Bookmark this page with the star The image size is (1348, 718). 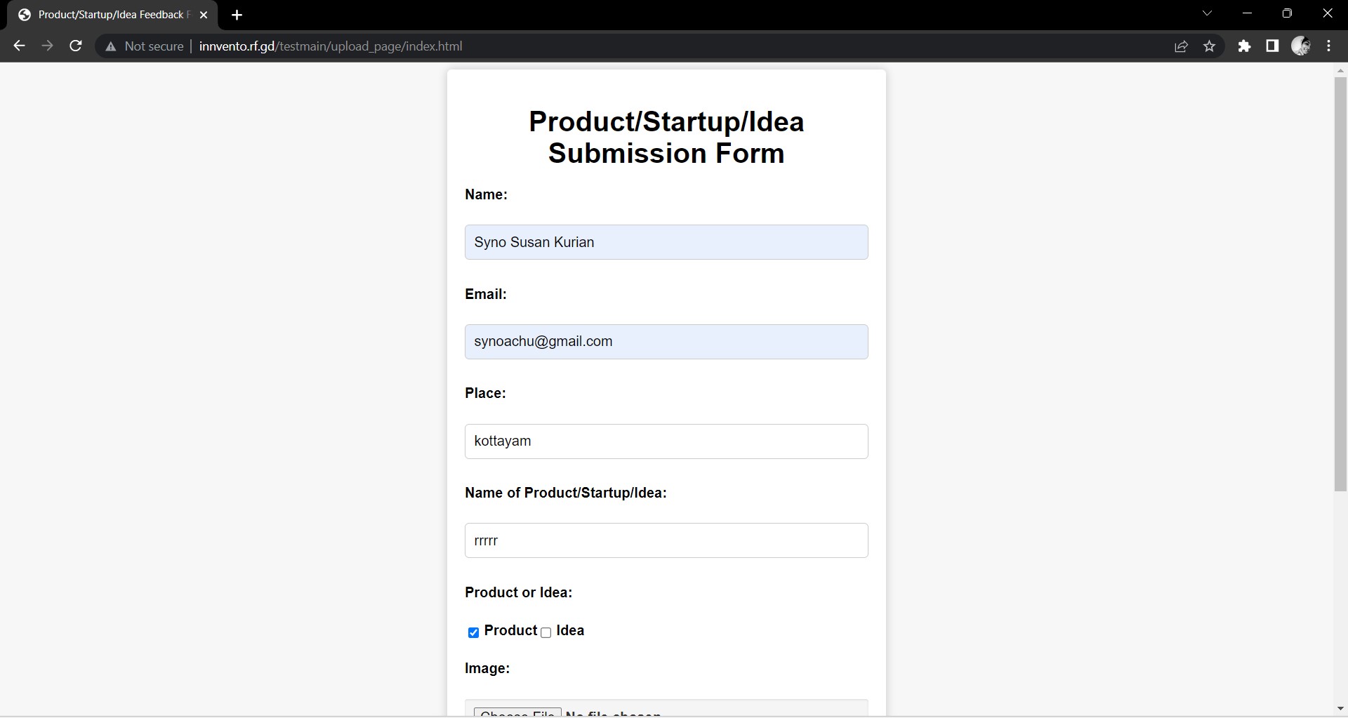click(x=1209, y=46)
